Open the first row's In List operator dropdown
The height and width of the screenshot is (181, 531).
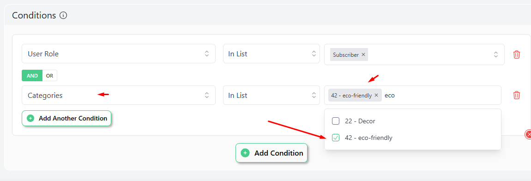tap(271, 54)
